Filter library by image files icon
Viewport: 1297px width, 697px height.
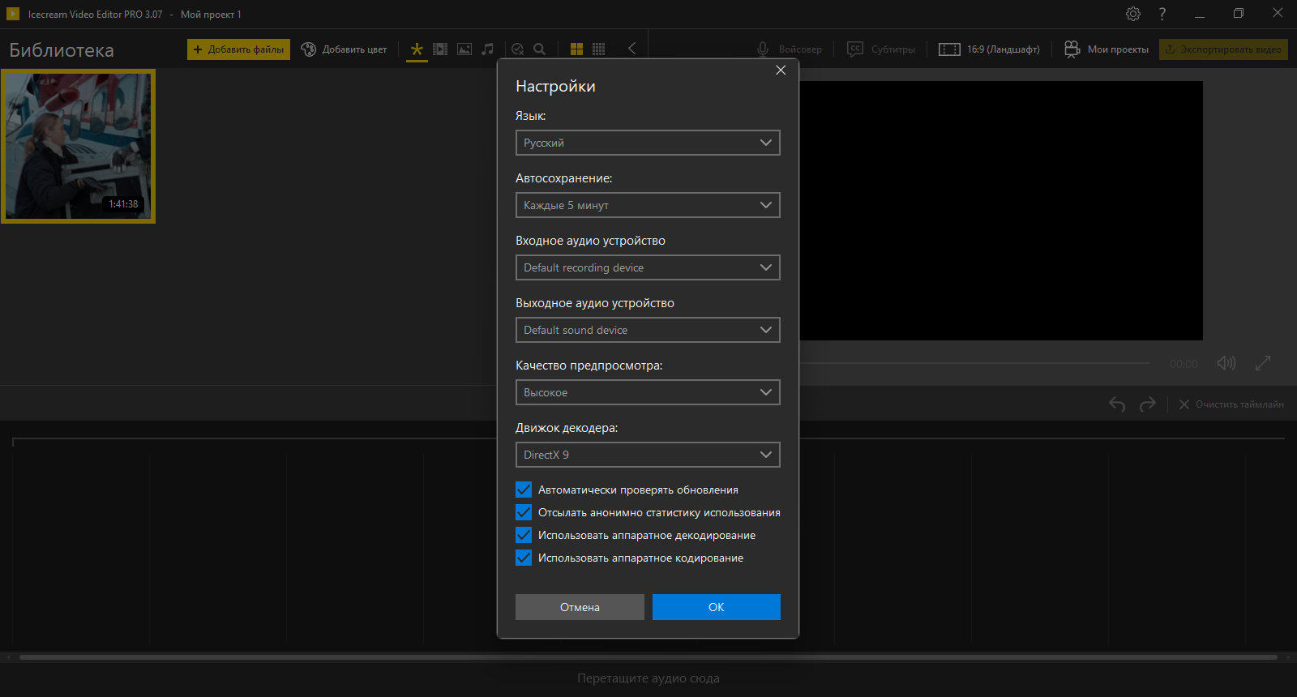[464, 49]
